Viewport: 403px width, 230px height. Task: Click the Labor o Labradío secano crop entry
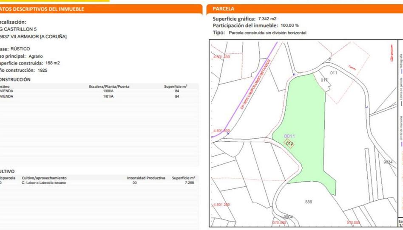click(44, 183)
